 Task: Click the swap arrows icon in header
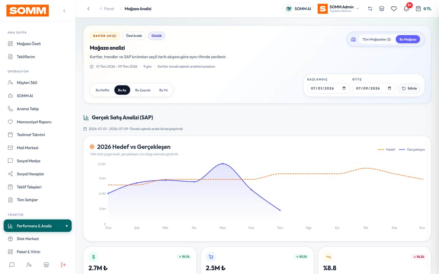pos(370,9)
